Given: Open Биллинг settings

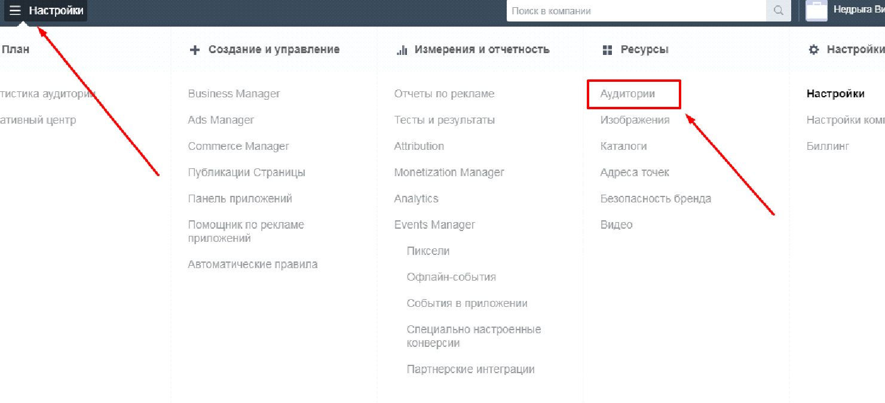Looking at the screenshot, I should click(828, 146).
